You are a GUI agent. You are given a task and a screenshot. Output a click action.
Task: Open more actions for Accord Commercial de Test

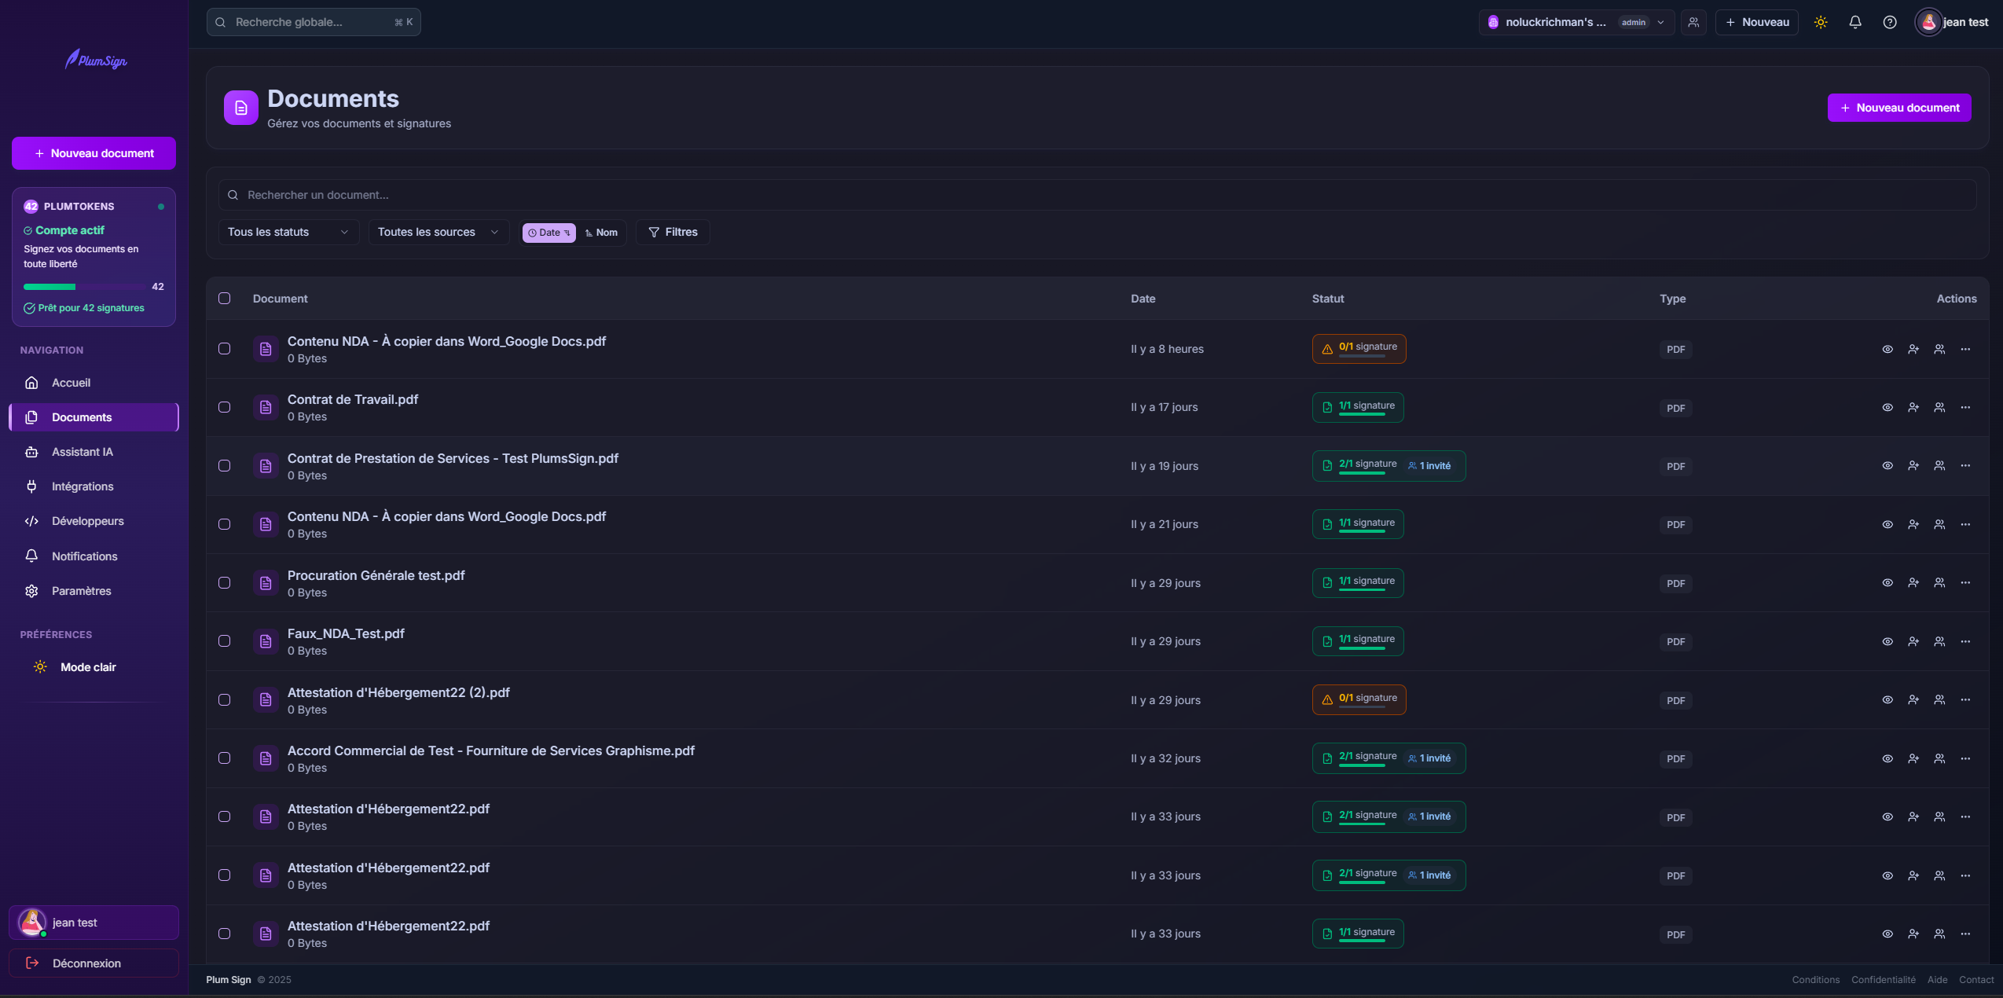tap(1965, 758)
